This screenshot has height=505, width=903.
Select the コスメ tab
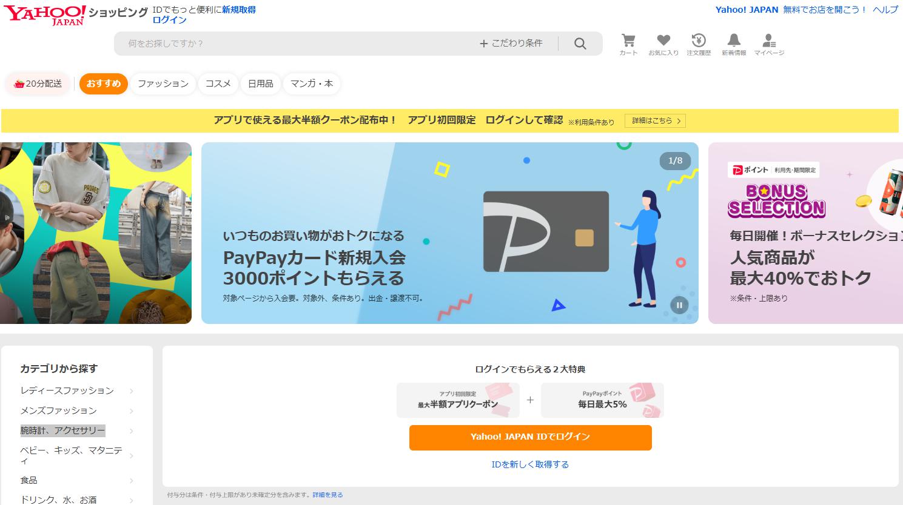218,84
